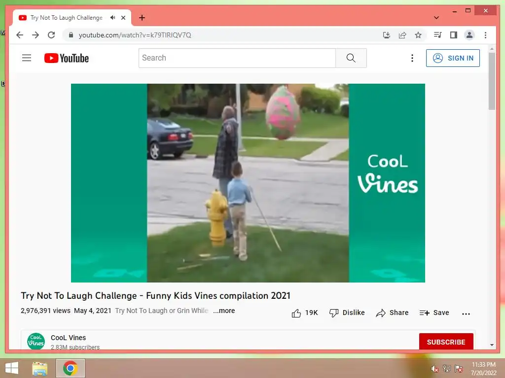
Task: Open CooL Vines channel avatar
Action: (36, 341)
